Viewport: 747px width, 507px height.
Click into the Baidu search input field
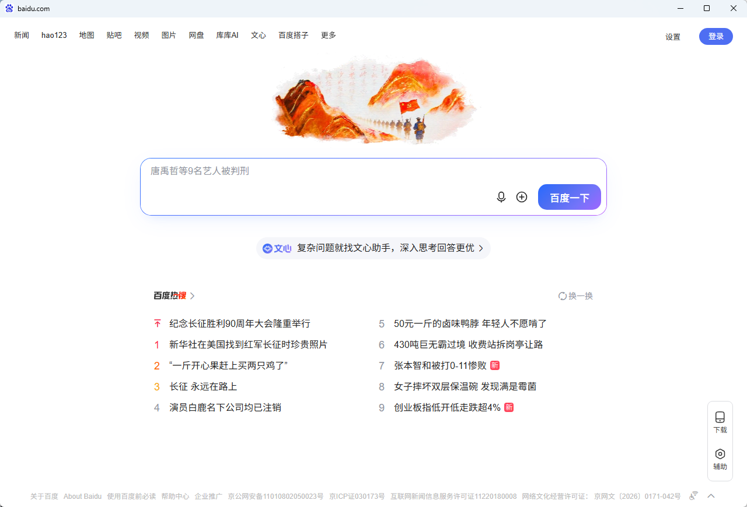click(373, 186)
